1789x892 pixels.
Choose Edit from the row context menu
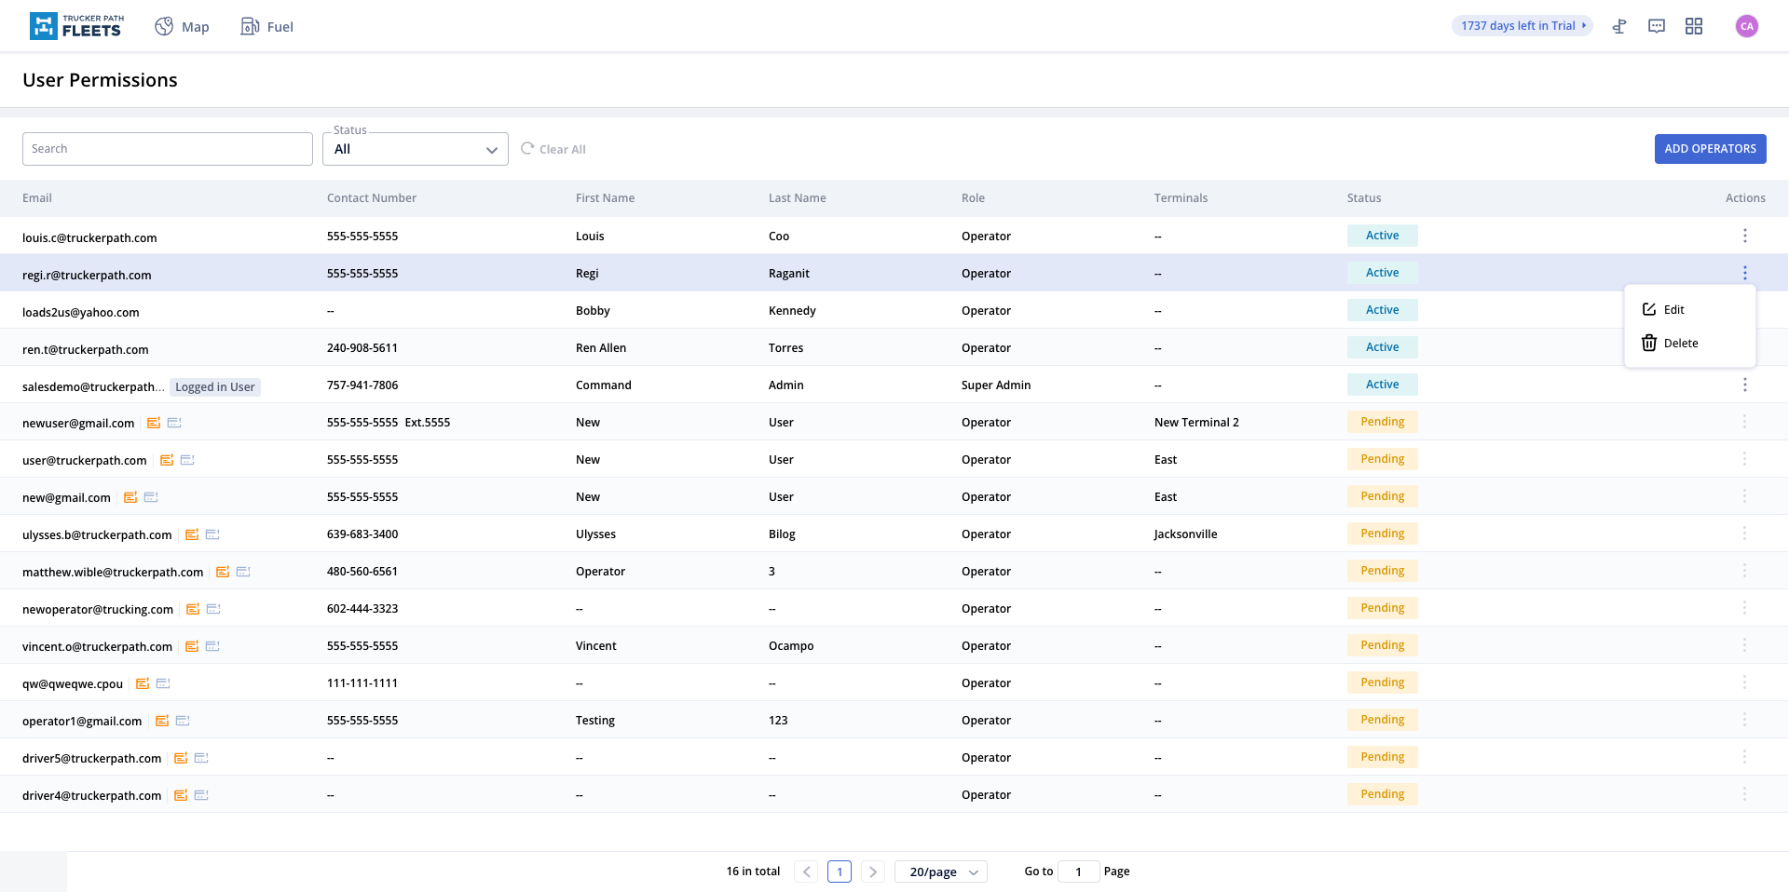(x=1673, y=310)
